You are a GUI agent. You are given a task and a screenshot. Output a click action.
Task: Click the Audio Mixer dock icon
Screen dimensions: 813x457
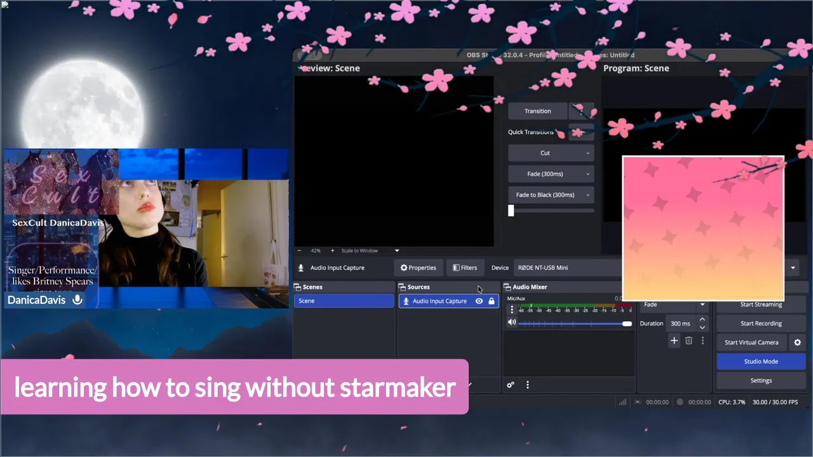[507, 288]
